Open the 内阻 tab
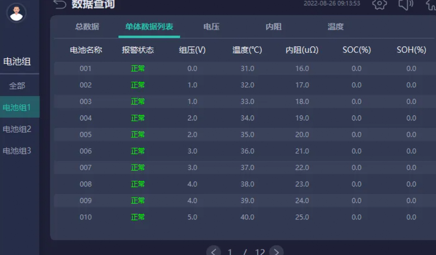Image resolution: width=436 pixels, height=255 pixels. click(x=274, y=27)
